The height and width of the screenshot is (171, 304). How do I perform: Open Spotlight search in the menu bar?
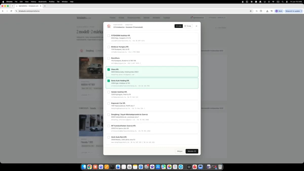click(x=282, y=2)
